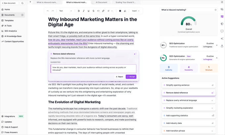Screen dimensions: 225x135
Task: Insert a link using the link icon
Action: tap(103, 11)
